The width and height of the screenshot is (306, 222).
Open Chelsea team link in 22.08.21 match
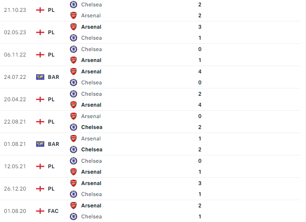[x=92, y=127]
